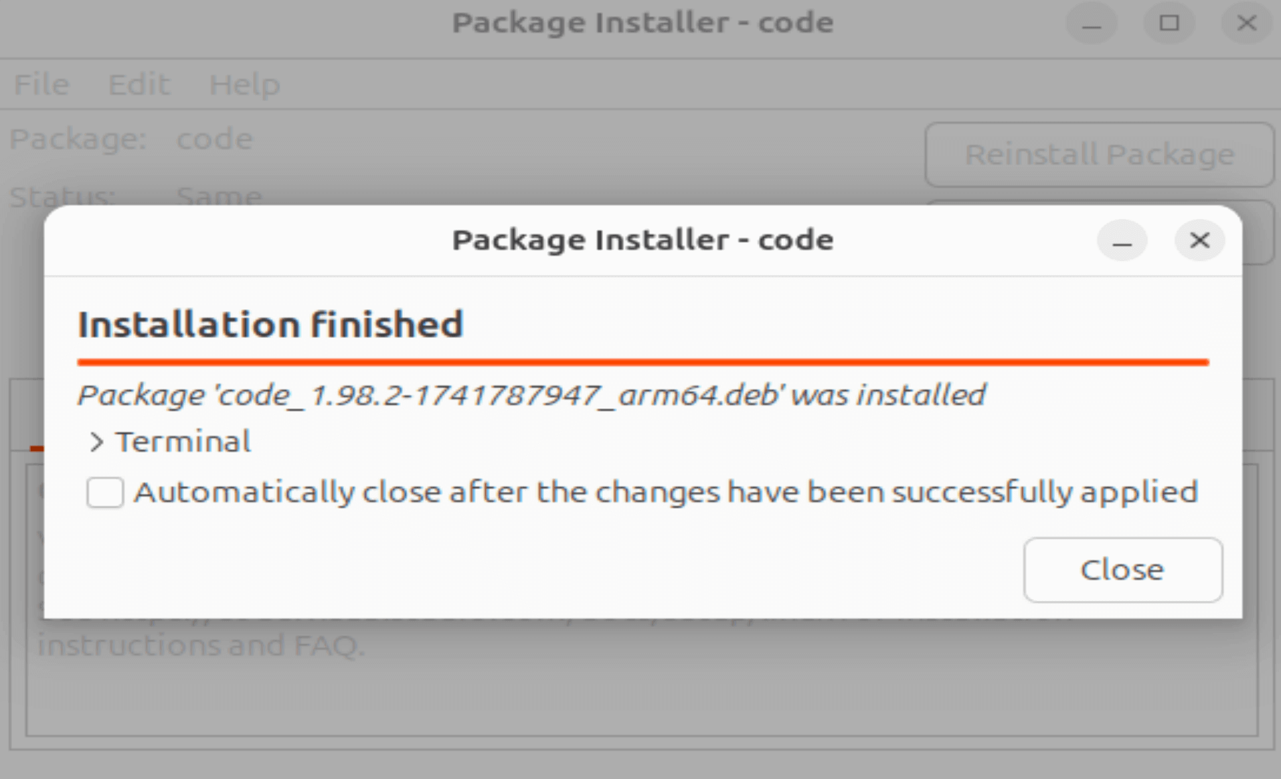
Task: Open the Help menu
Action: (244, 84)
